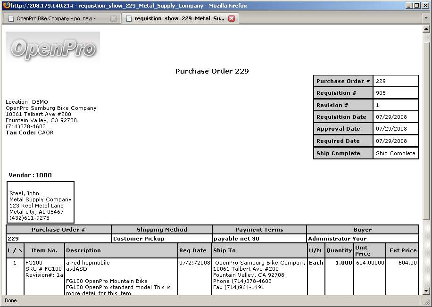The height and width of the screenshot is (307, 432).
Task: Click item number FG100 in the table
Action: (34, 263)
